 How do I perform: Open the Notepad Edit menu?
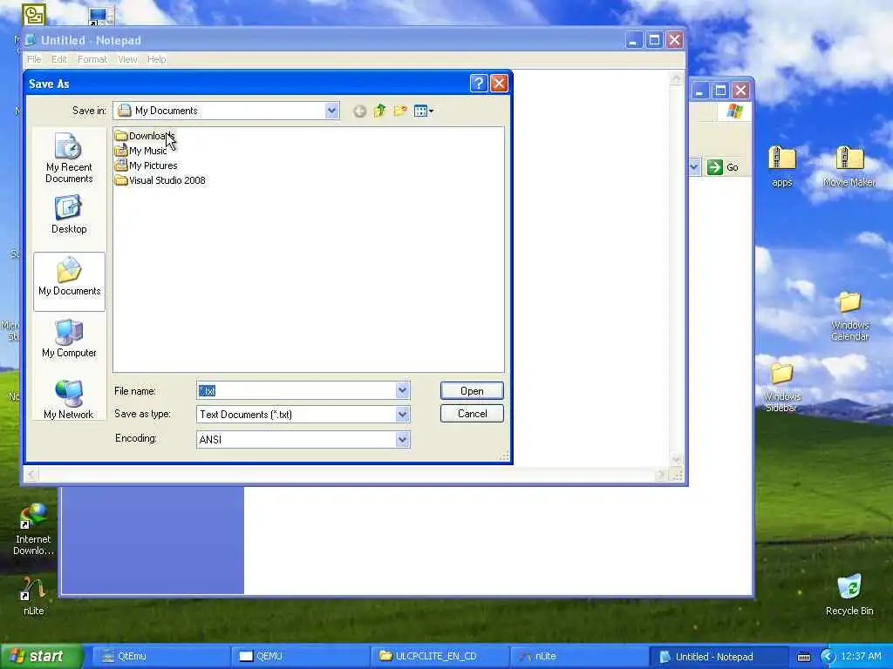pos(59,59)
